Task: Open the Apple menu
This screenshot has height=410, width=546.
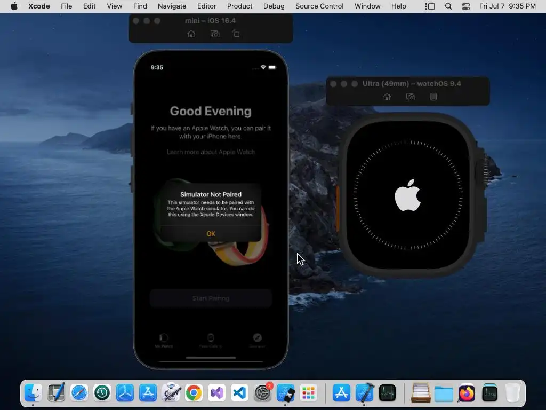Action: [14, 6]
